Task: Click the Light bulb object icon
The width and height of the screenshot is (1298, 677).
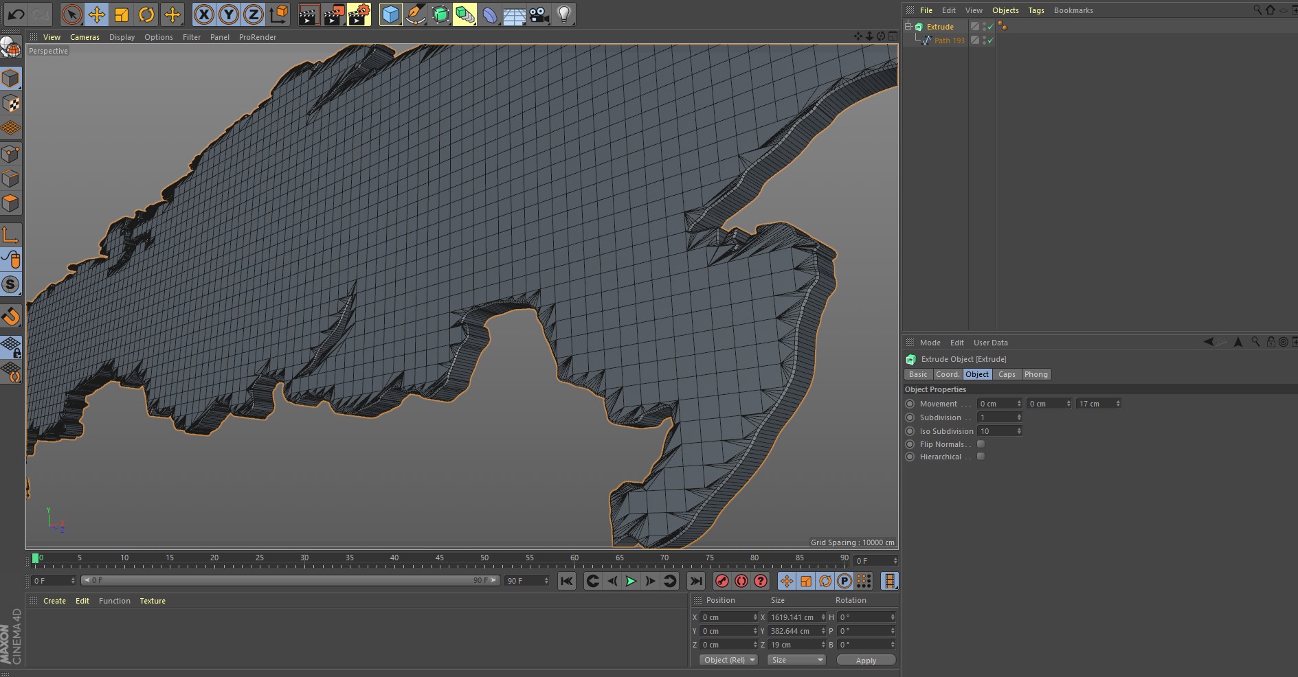Action: tap(563, 14)
